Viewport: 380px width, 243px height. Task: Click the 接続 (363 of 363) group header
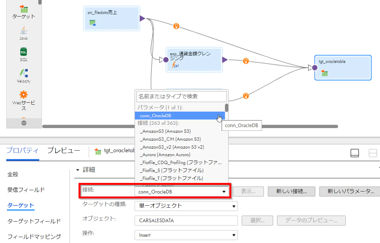[x=158, y=123]
